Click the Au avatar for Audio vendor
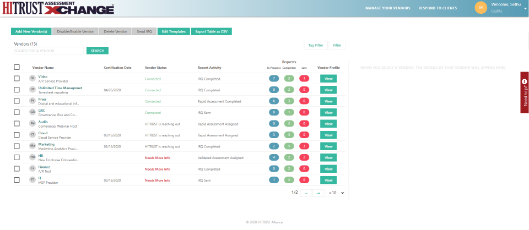529x230 pixels. [x=33, y=123]
